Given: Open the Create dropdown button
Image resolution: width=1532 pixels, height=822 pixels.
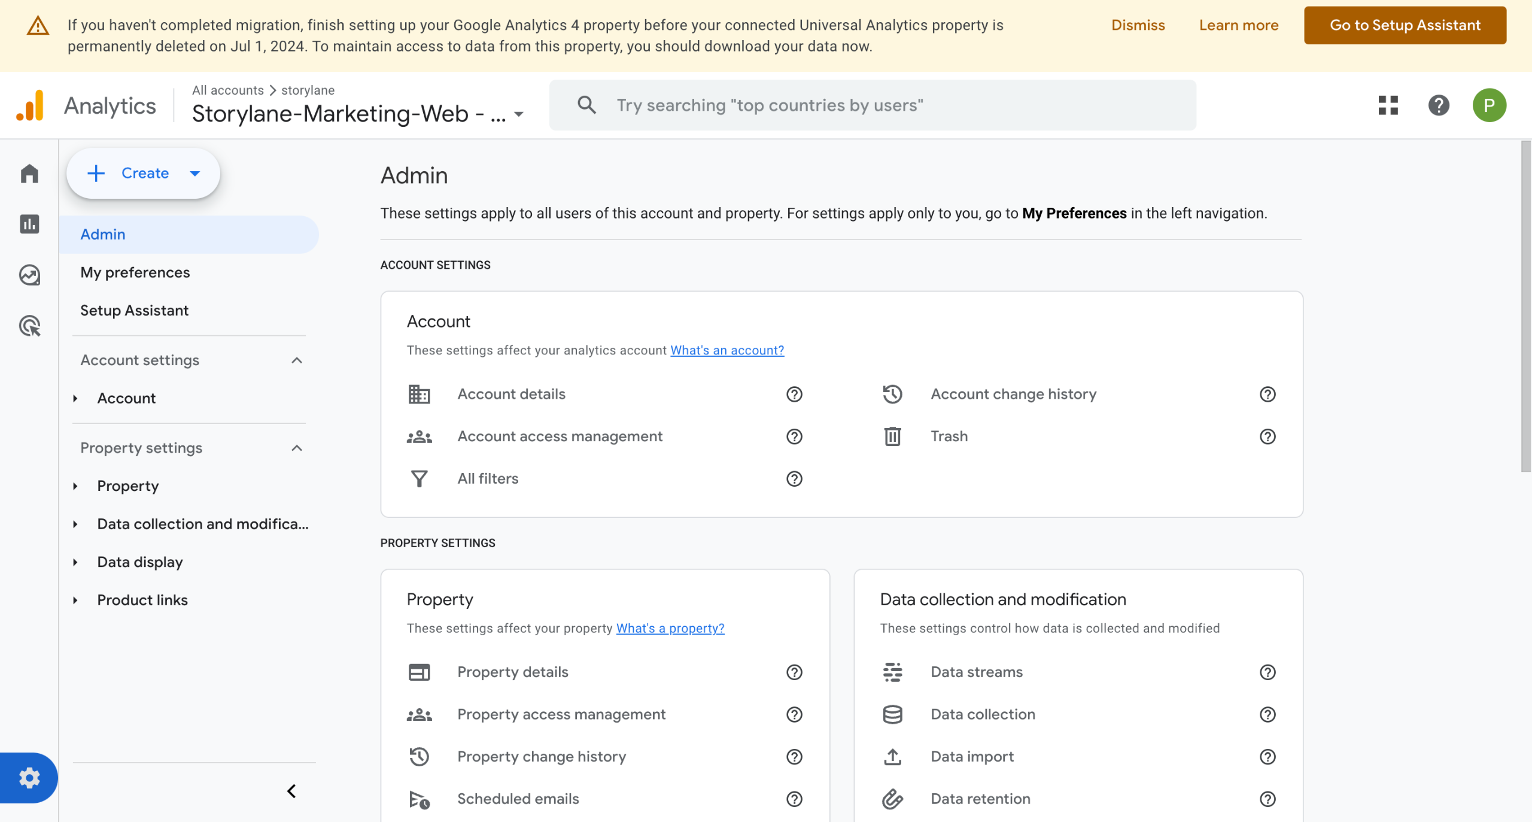Looking at the screenshot, I should (x=143, y=174).
